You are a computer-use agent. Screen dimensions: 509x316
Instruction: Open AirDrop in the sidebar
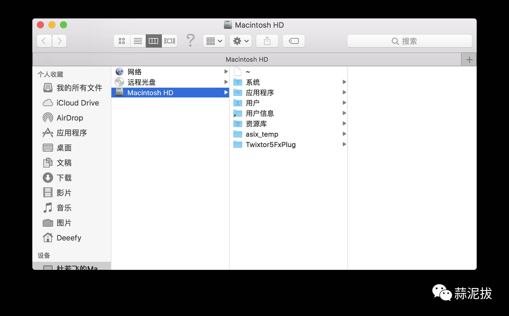[70, 118]
